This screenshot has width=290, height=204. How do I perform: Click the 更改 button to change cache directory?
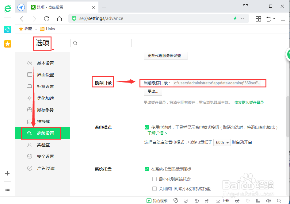click(153, 91)
